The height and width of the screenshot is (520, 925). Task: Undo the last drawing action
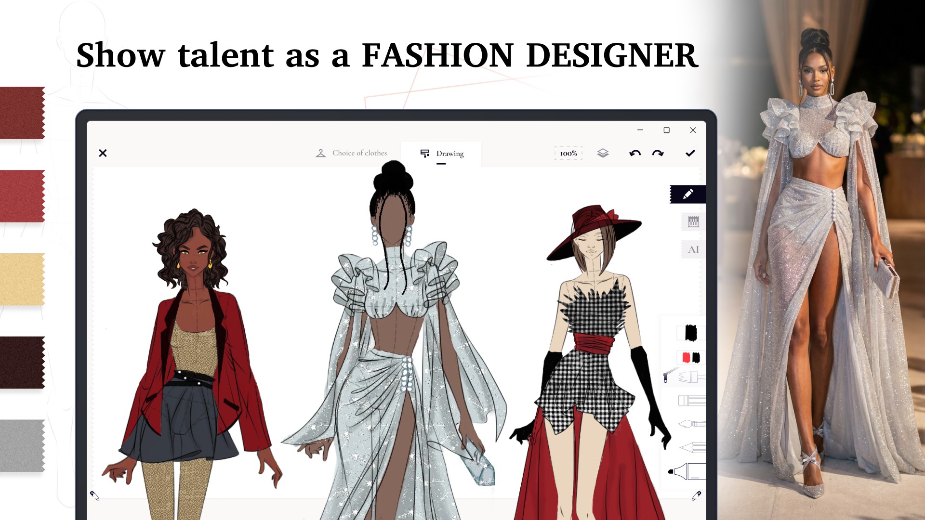coord(635,153)
